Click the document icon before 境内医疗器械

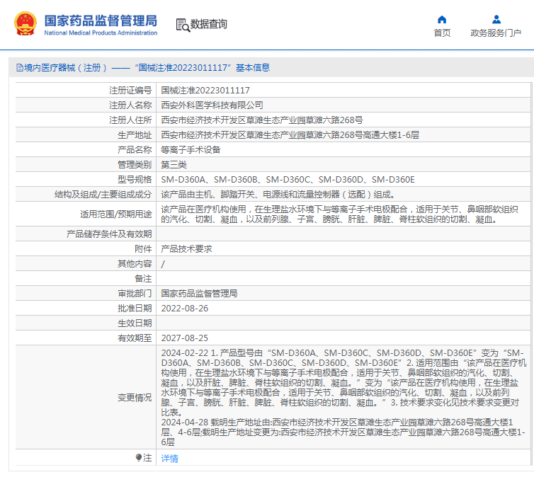coord(20,68)
